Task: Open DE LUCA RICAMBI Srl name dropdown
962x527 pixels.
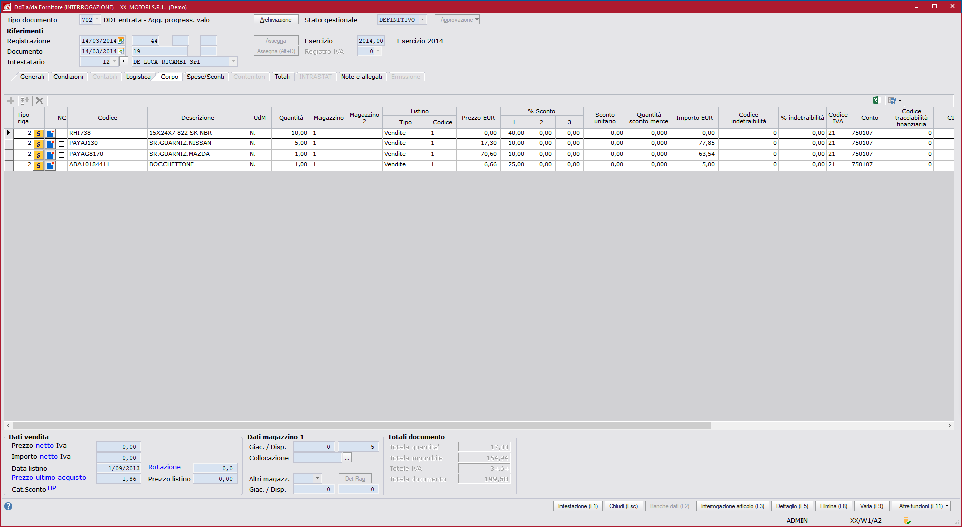Action: pyautogui.click(x=233, y=62)
